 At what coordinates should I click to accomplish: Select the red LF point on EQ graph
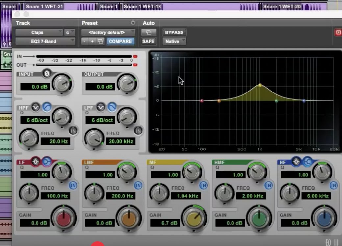click(202, 101)
